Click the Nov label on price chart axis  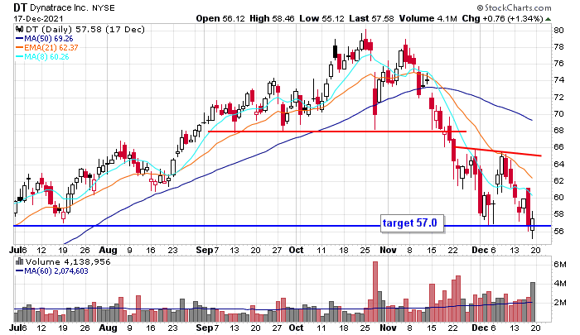coord(388,250)
